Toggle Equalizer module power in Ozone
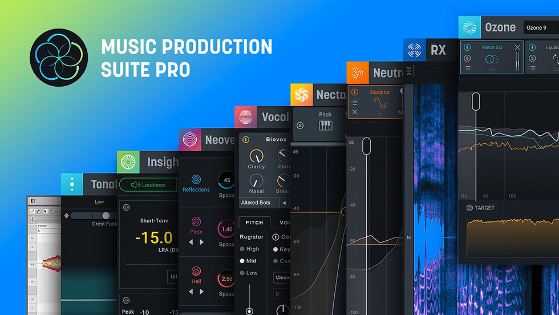The height and width of the screenshot is (315, 559). [532, 47]
